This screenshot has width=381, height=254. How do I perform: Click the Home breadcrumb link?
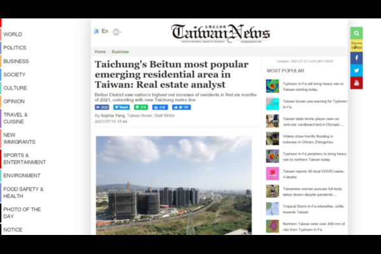100,52
